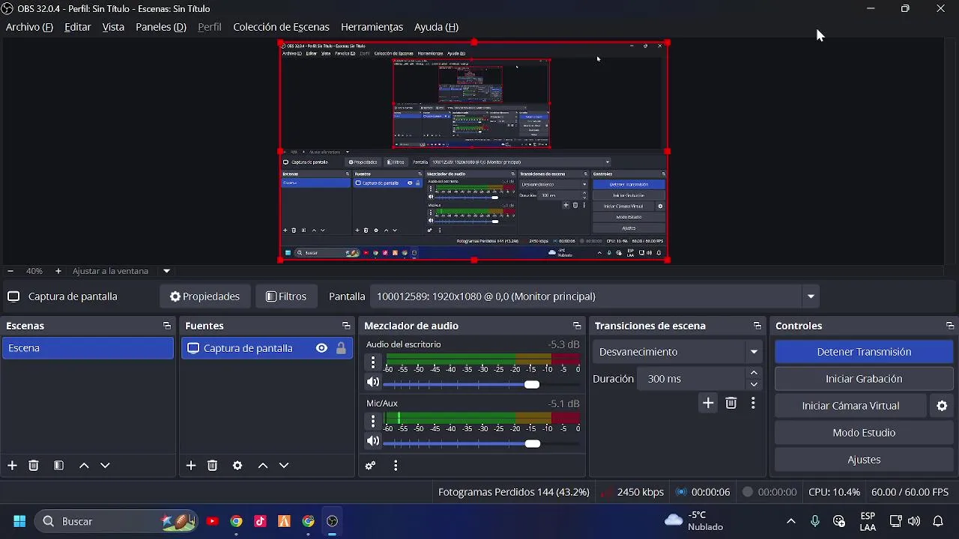Click Iniciar Cámara Virtual button

(850, 406)
